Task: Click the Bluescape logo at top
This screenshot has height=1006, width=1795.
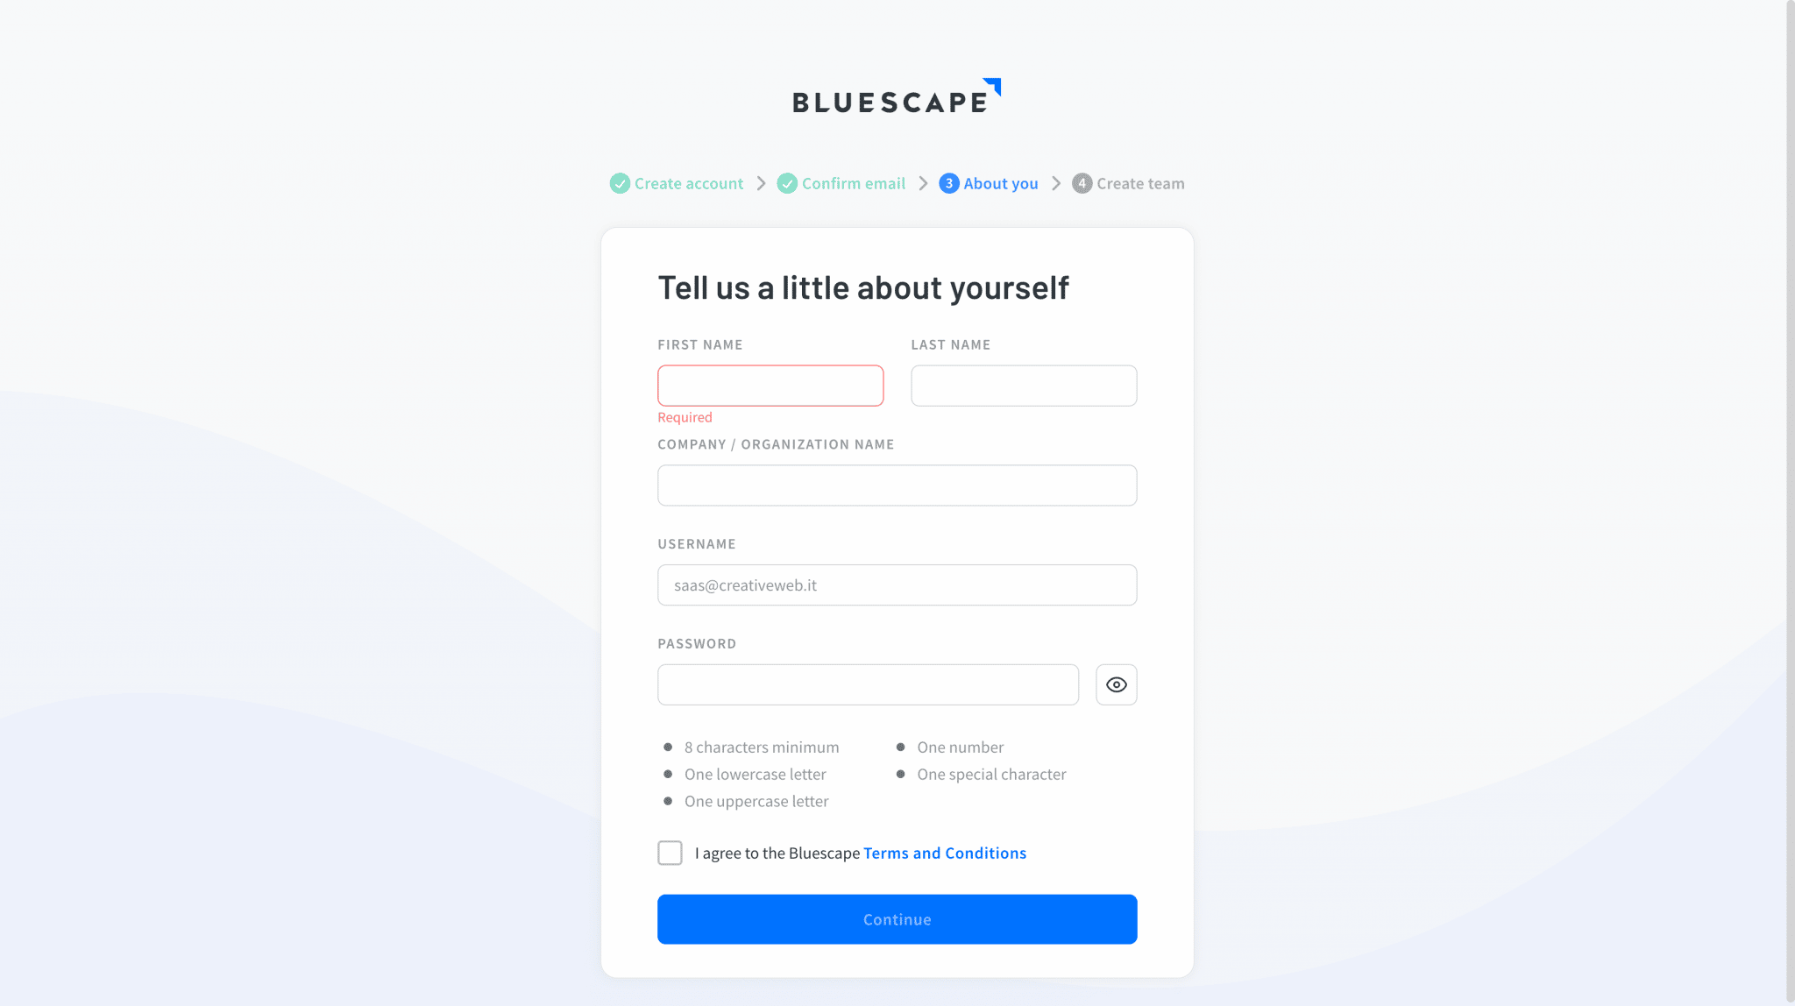Action: (x=897, y=96)
